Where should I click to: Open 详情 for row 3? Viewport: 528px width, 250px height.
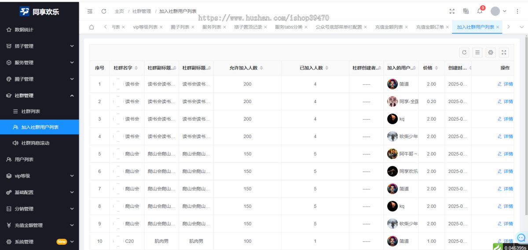[505, 119]
